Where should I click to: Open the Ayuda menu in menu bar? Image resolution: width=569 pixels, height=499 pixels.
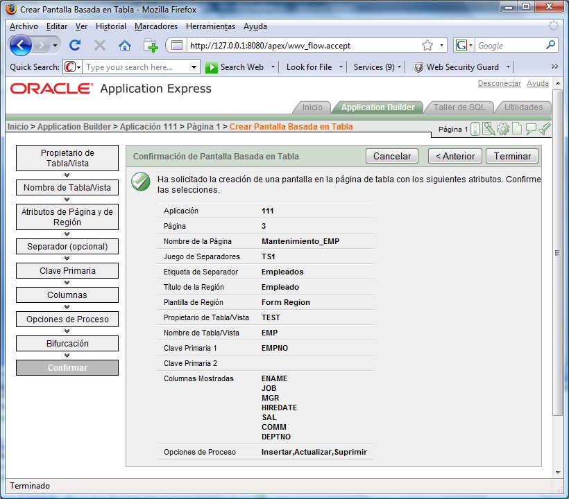tap(255, 26)
